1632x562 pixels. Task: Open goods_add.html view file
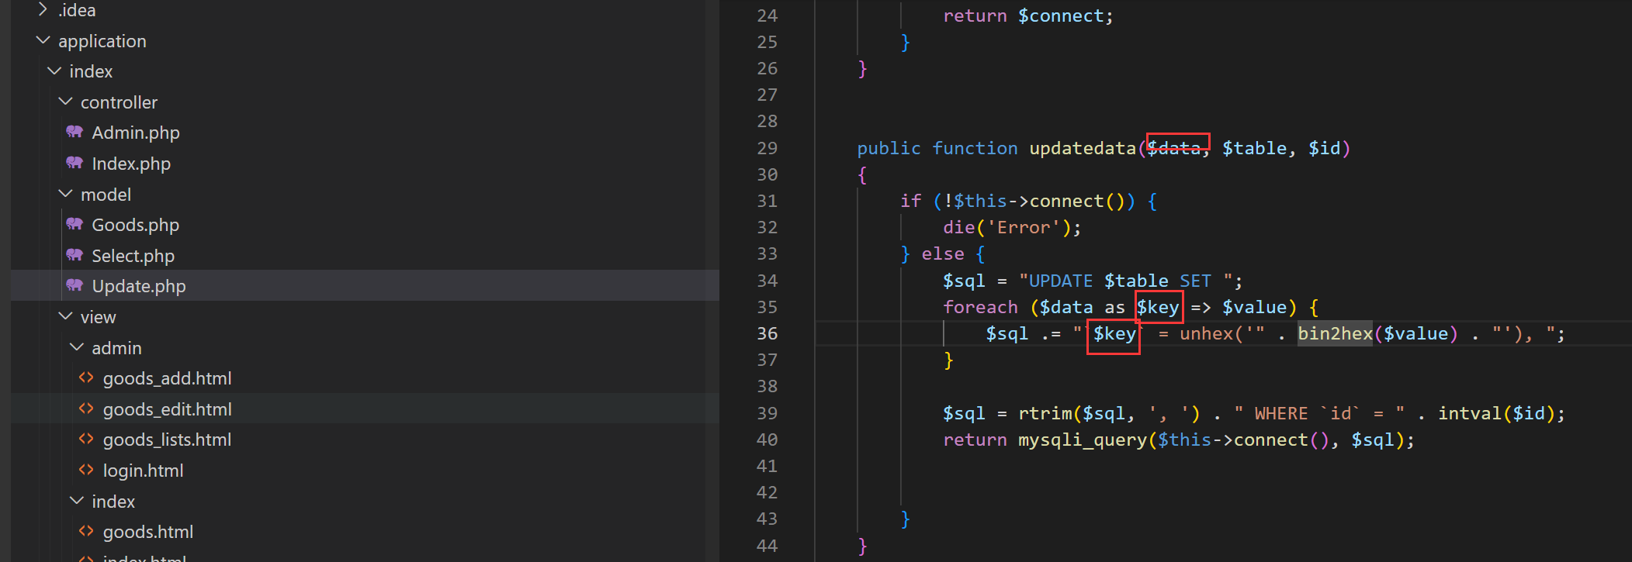(x=168, y=378)
